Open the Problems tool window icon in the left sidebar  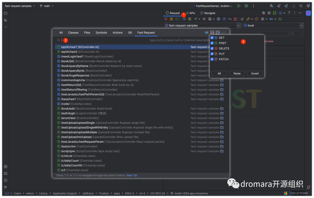tap(6, 180)
